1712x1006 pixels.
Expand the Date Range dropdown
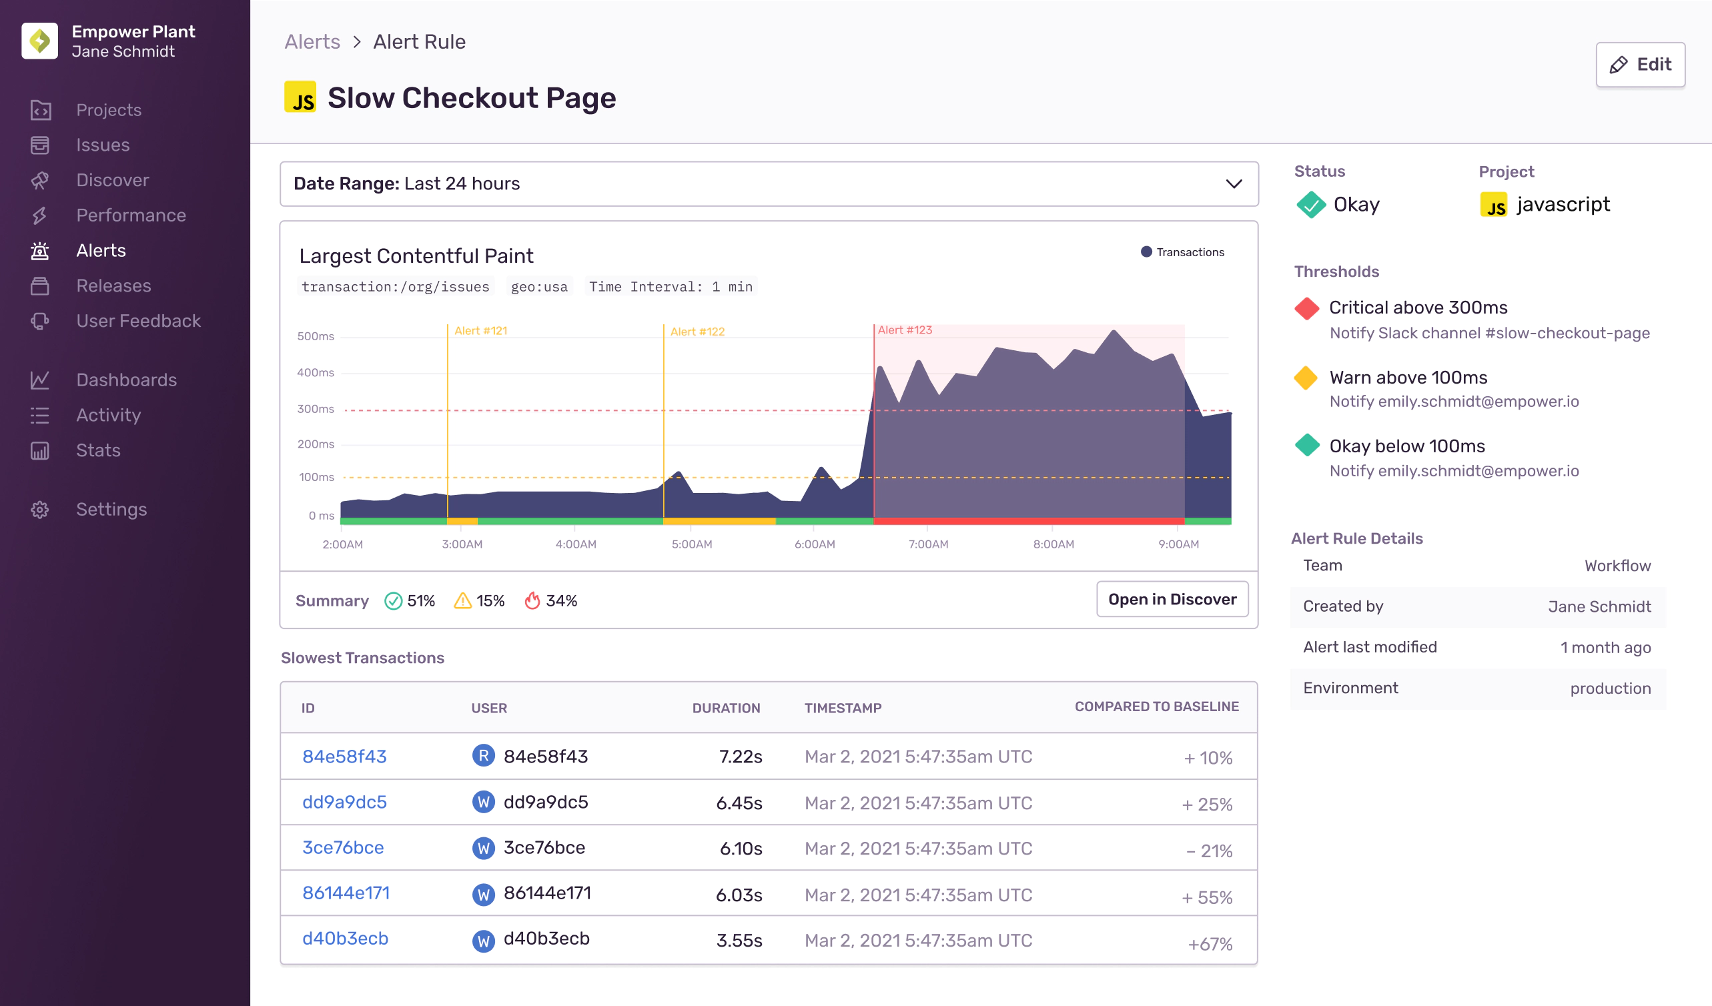tap(769, 184)
